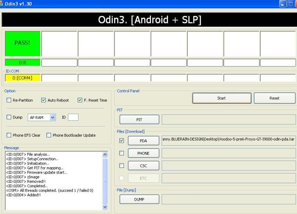Click the 'All threads completed' log line

(x=50, y=190)
